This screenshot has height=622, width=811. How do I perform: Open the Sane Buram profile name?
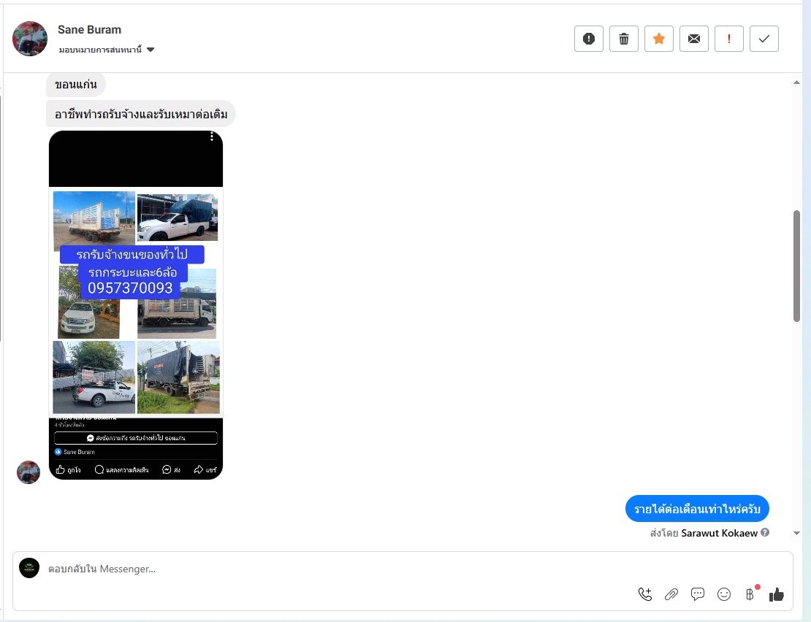pyautogui.click(x=89, y=29)
